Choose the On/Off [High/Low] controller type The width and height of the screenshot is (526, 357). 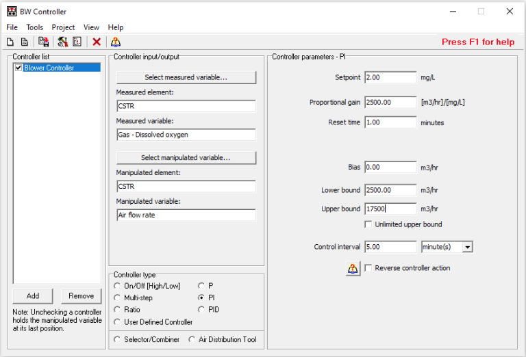[118, 285]
